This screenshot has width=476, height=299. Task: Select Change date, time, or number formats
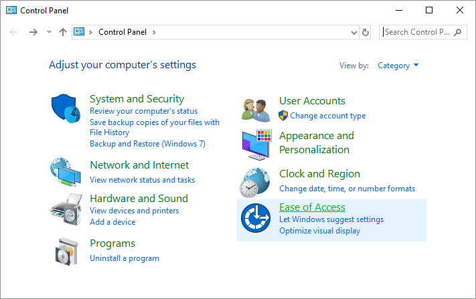(347, 189)
